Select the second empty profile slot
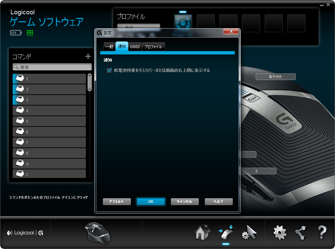Viewport: 335px width, 249px height. tap(228, 23)
